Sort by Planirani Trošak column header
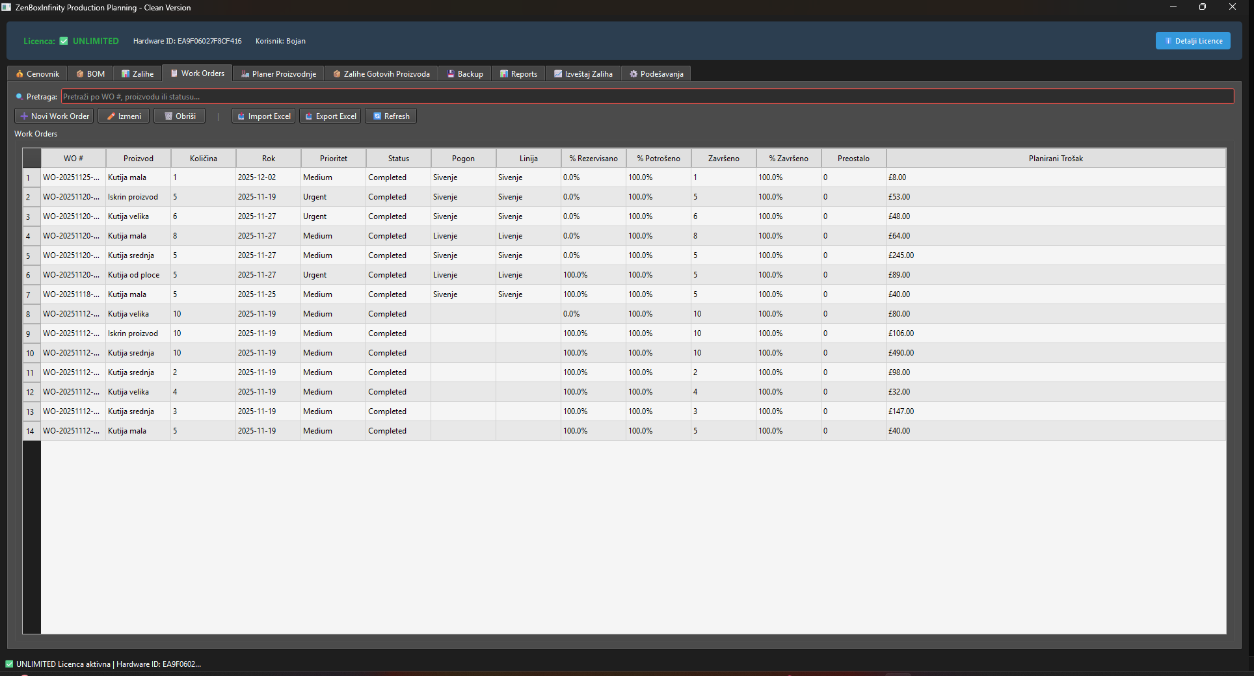1254x676 pixels. click(x=1056, y=159)
